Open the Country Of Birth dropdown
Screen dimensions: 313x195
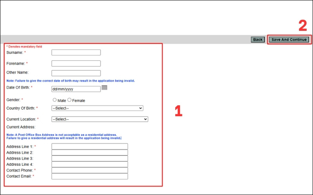pyautogui.click(x=97, y=108)
